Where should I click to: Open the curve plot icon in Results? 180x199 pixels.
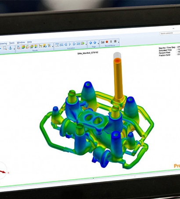click(40, 46)
